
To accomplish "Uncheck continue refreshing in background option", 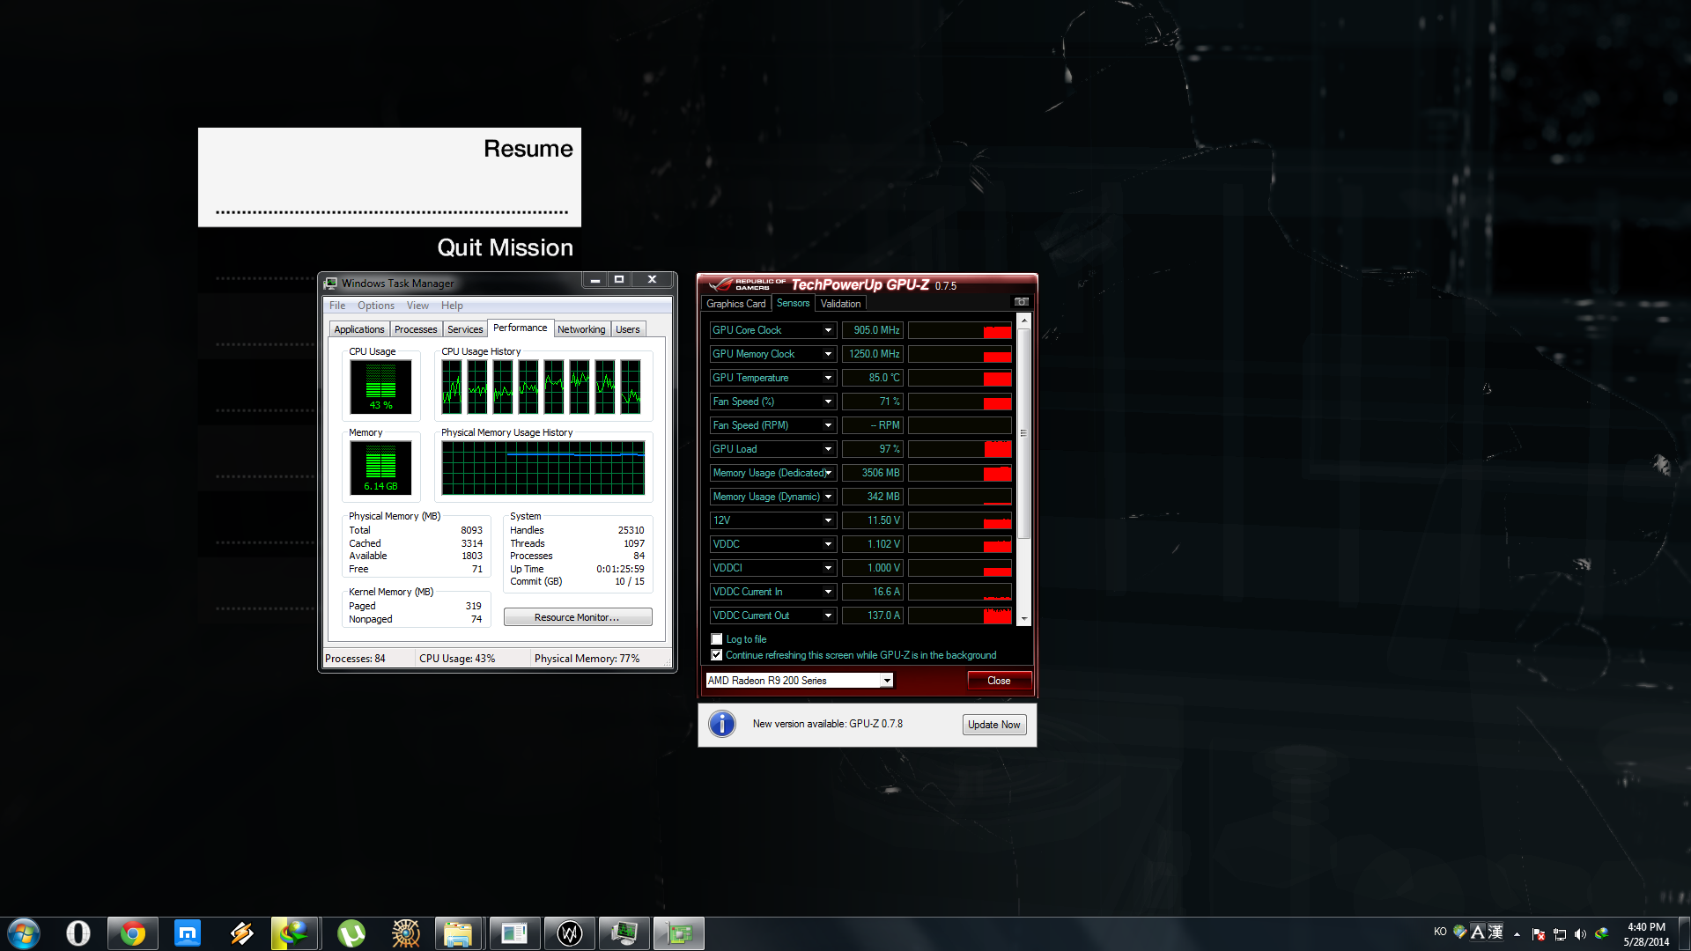I will (x=717, y=655).
